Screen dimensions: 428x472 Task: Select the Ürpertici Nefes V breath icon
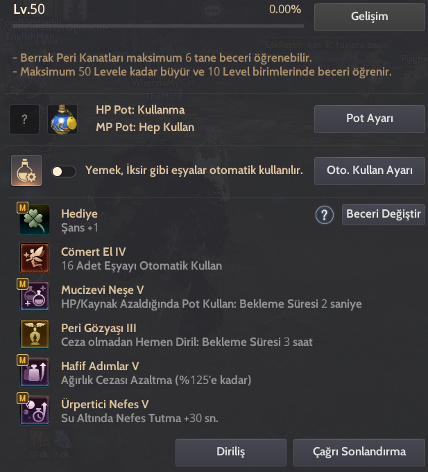pos(35,410)
